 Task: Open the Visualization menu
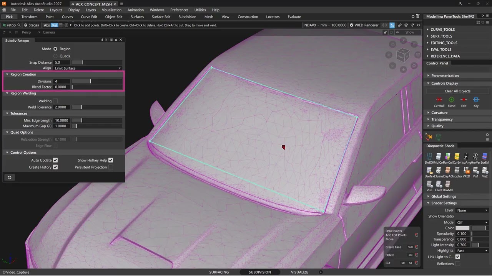[111, 10]
